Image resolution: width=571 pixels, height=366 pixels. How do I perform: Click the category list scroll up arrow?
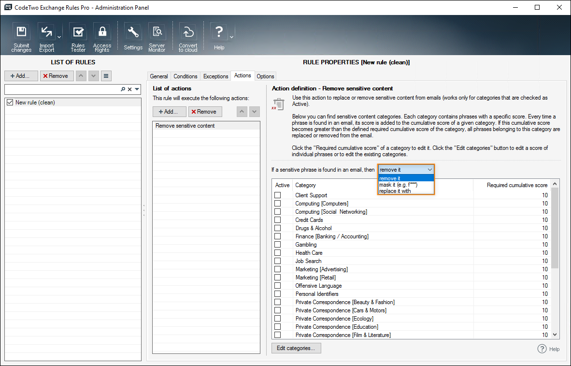point(555,184)
